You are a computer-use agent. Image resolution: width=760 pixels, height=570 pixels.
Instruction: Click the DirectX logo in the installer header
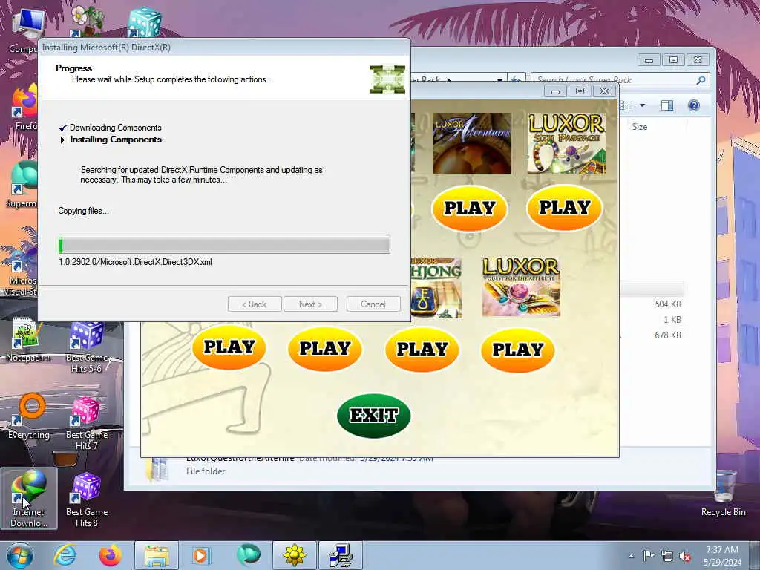click(387, 79)
